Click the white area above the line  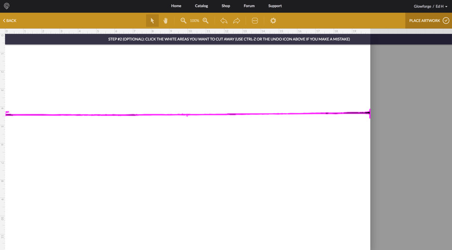(x=187, y=76)
